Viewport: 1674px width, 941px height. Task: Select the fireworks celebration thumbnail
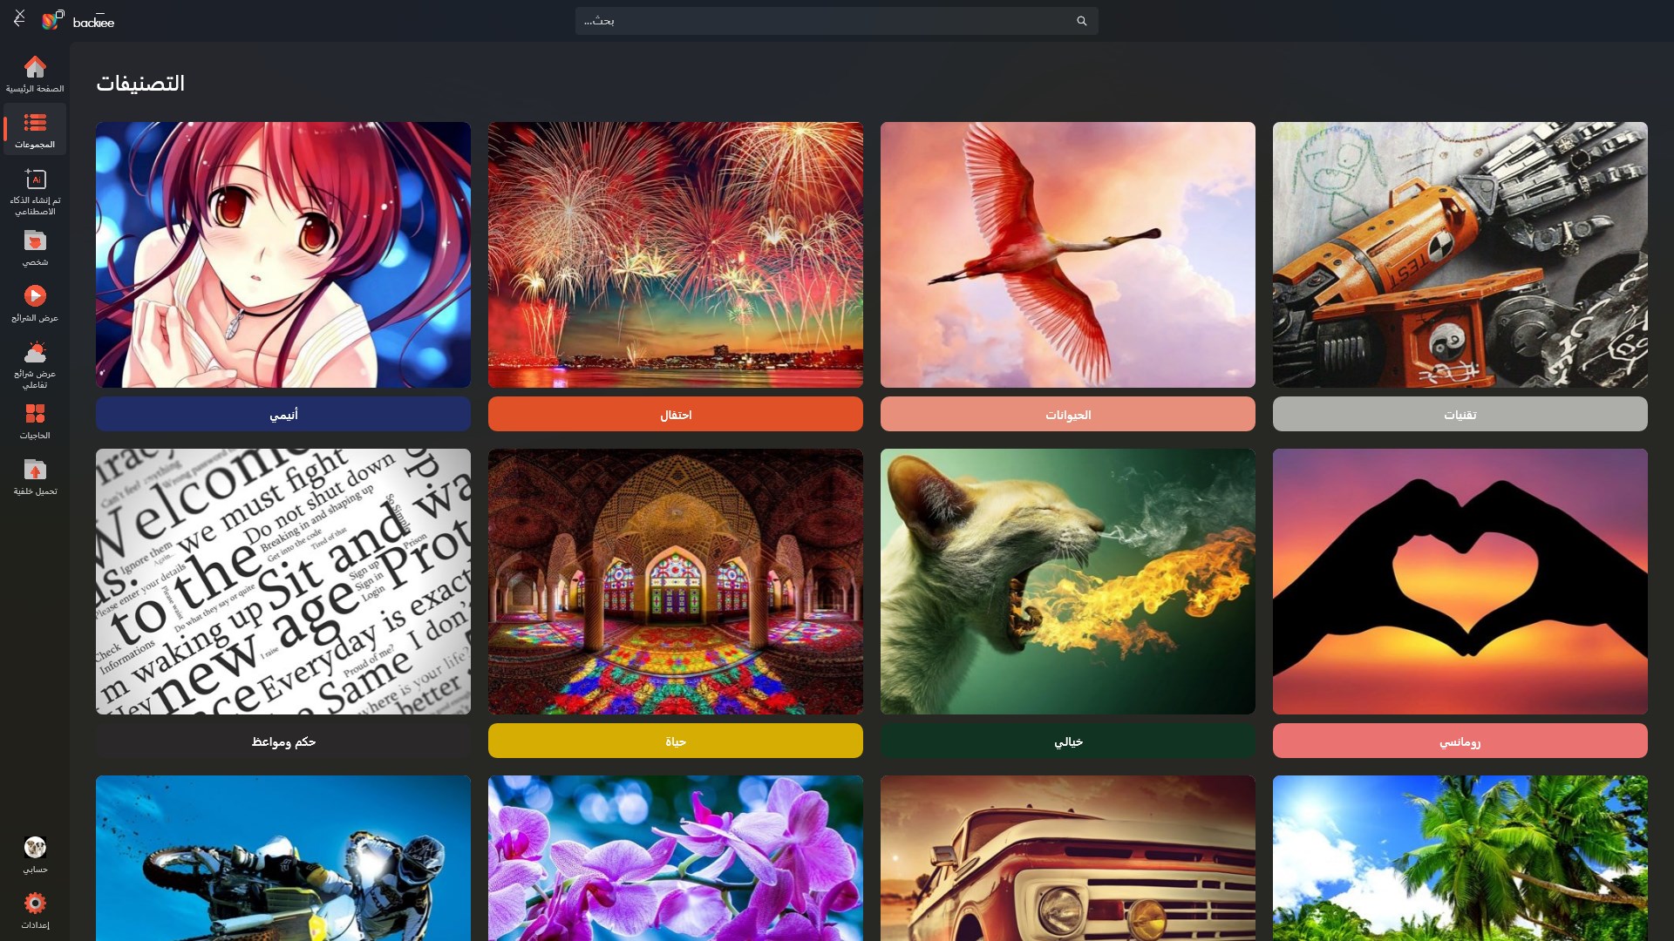tap(676, 254)
